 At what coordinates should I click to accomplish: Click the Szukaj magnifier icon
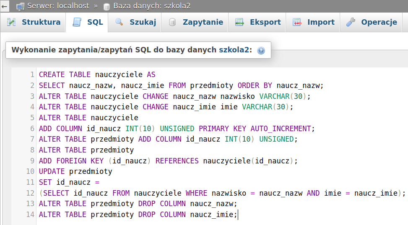pyautogui.click(x=119, y=22)
